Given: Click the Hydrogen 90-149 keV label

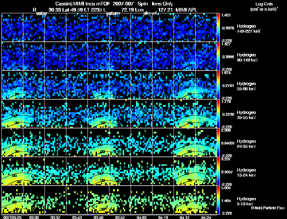Looking at the screenshot, I should (x=247, y=58).
